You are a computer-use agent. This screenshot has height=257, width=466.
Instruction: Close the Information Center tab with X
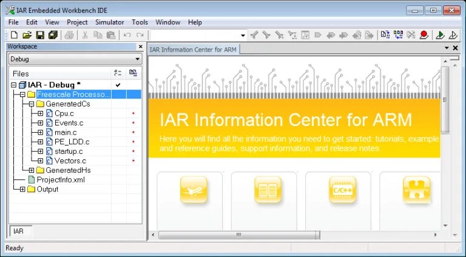(455, 48)
